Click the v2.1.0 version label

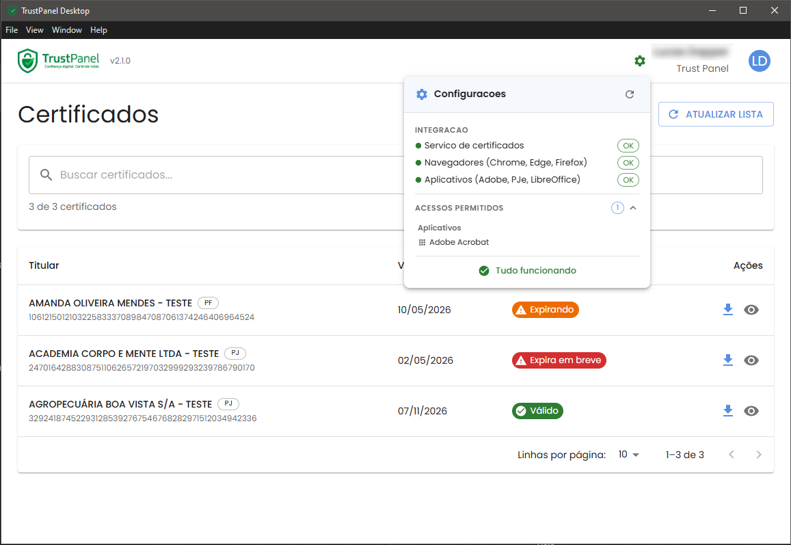pyautogui.click(x=120, y=61)
